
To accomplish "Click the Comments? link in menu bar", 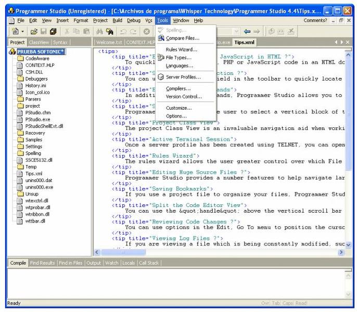I will pyautogui.click(x=315, y=20).
